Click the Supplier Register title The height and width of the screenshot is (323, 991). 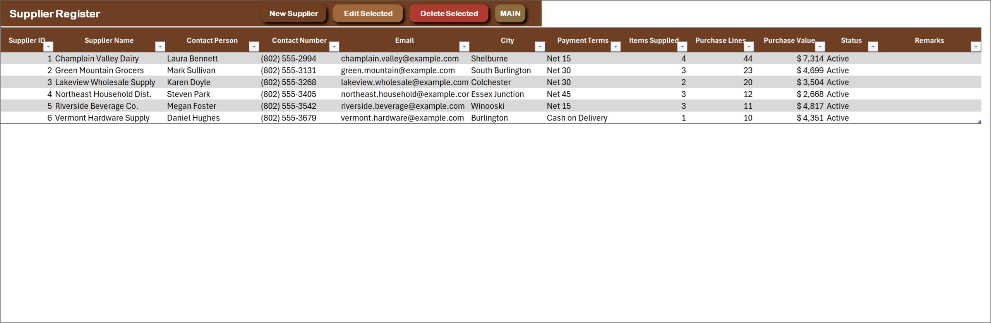click(x=55, y=14)
